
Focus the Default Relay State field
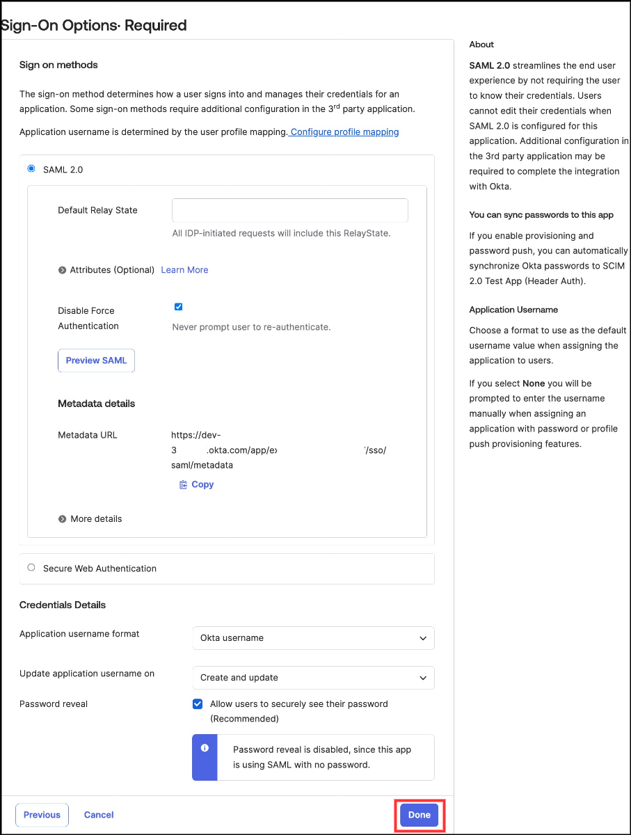coord(289,210)
